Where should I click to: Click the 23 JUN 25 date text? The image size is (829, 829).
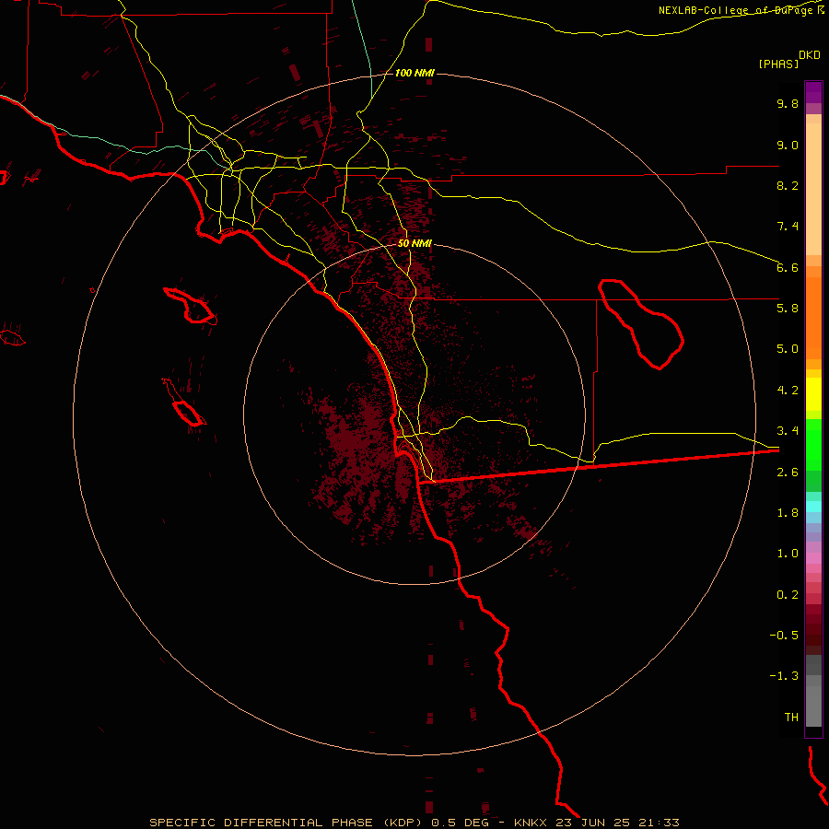592,823
